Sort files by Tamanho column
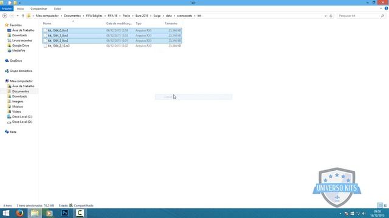The height and width of the screenshot is (218, 389). (x=171, y=24)
